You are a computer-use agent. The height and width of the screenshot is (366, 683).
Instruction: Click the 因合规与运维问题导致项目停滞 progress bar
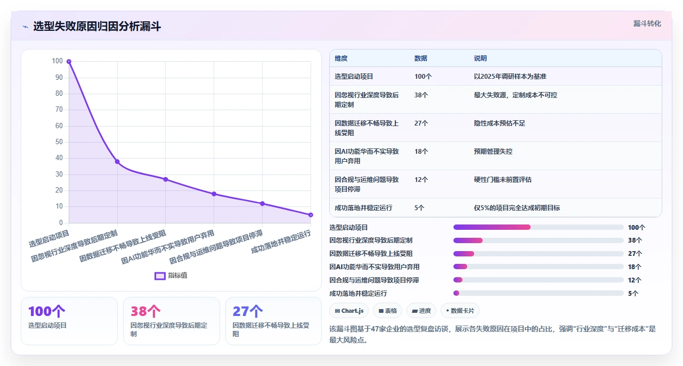539,280
